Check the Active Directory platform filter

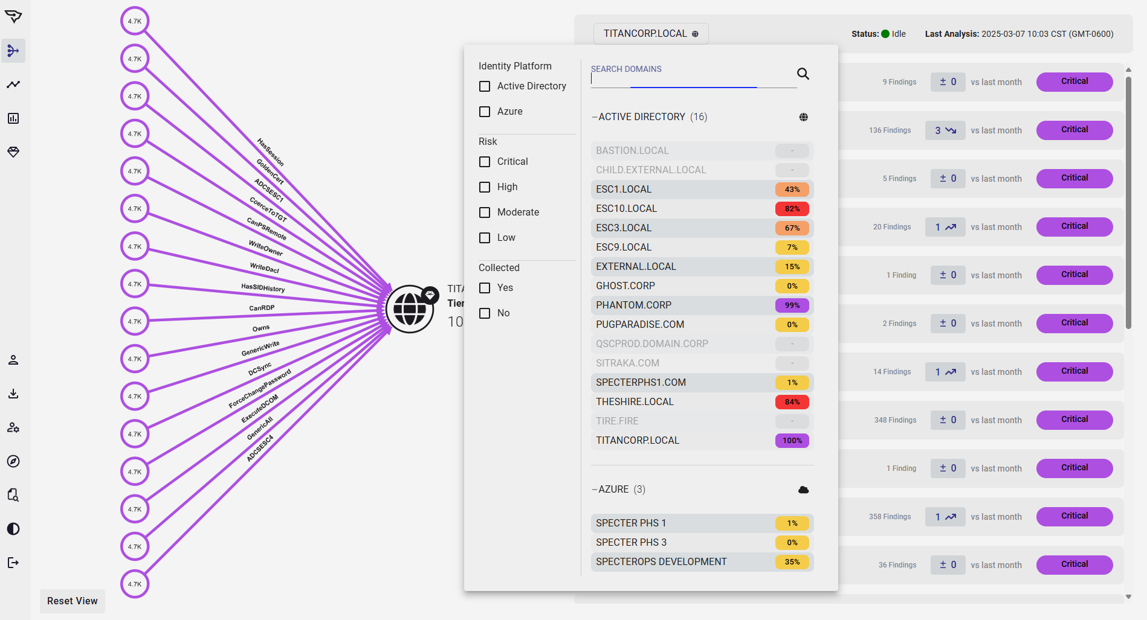pyautogui.click(x=485, y=86)
